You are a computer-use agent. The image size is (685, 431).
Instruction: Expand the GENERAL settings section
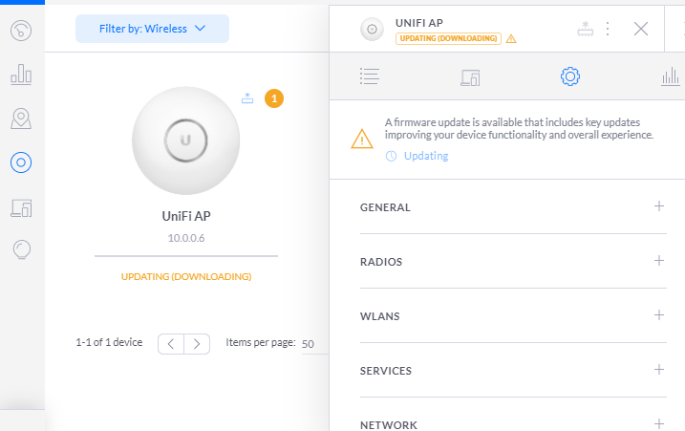(x=658, y=206)
